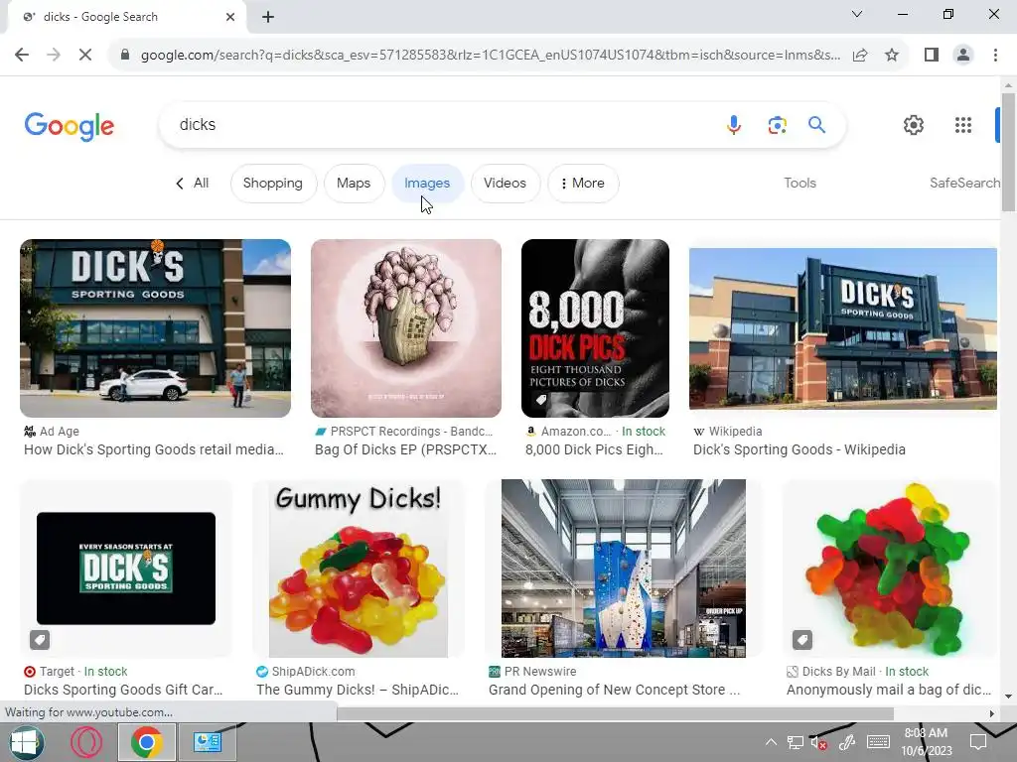Stop loading the page
Screen dimensions: 1017x762
[x=85, y=55]
